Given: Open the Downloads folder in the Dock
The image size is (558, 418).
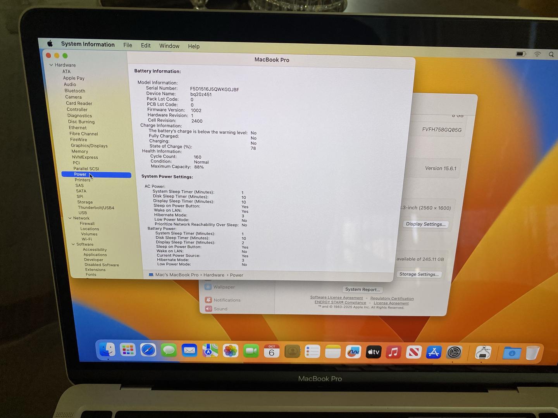Looking at the screenshot, I should [x=511, y=353].
